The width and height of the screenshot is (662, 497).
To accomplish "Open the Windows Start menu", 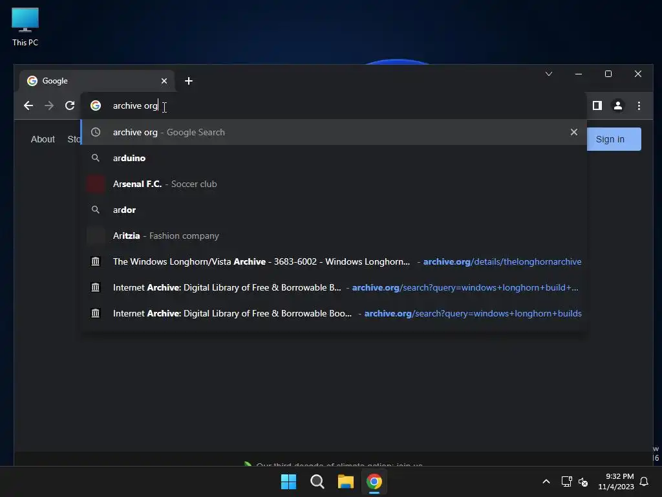I will (x=289, y=481).
